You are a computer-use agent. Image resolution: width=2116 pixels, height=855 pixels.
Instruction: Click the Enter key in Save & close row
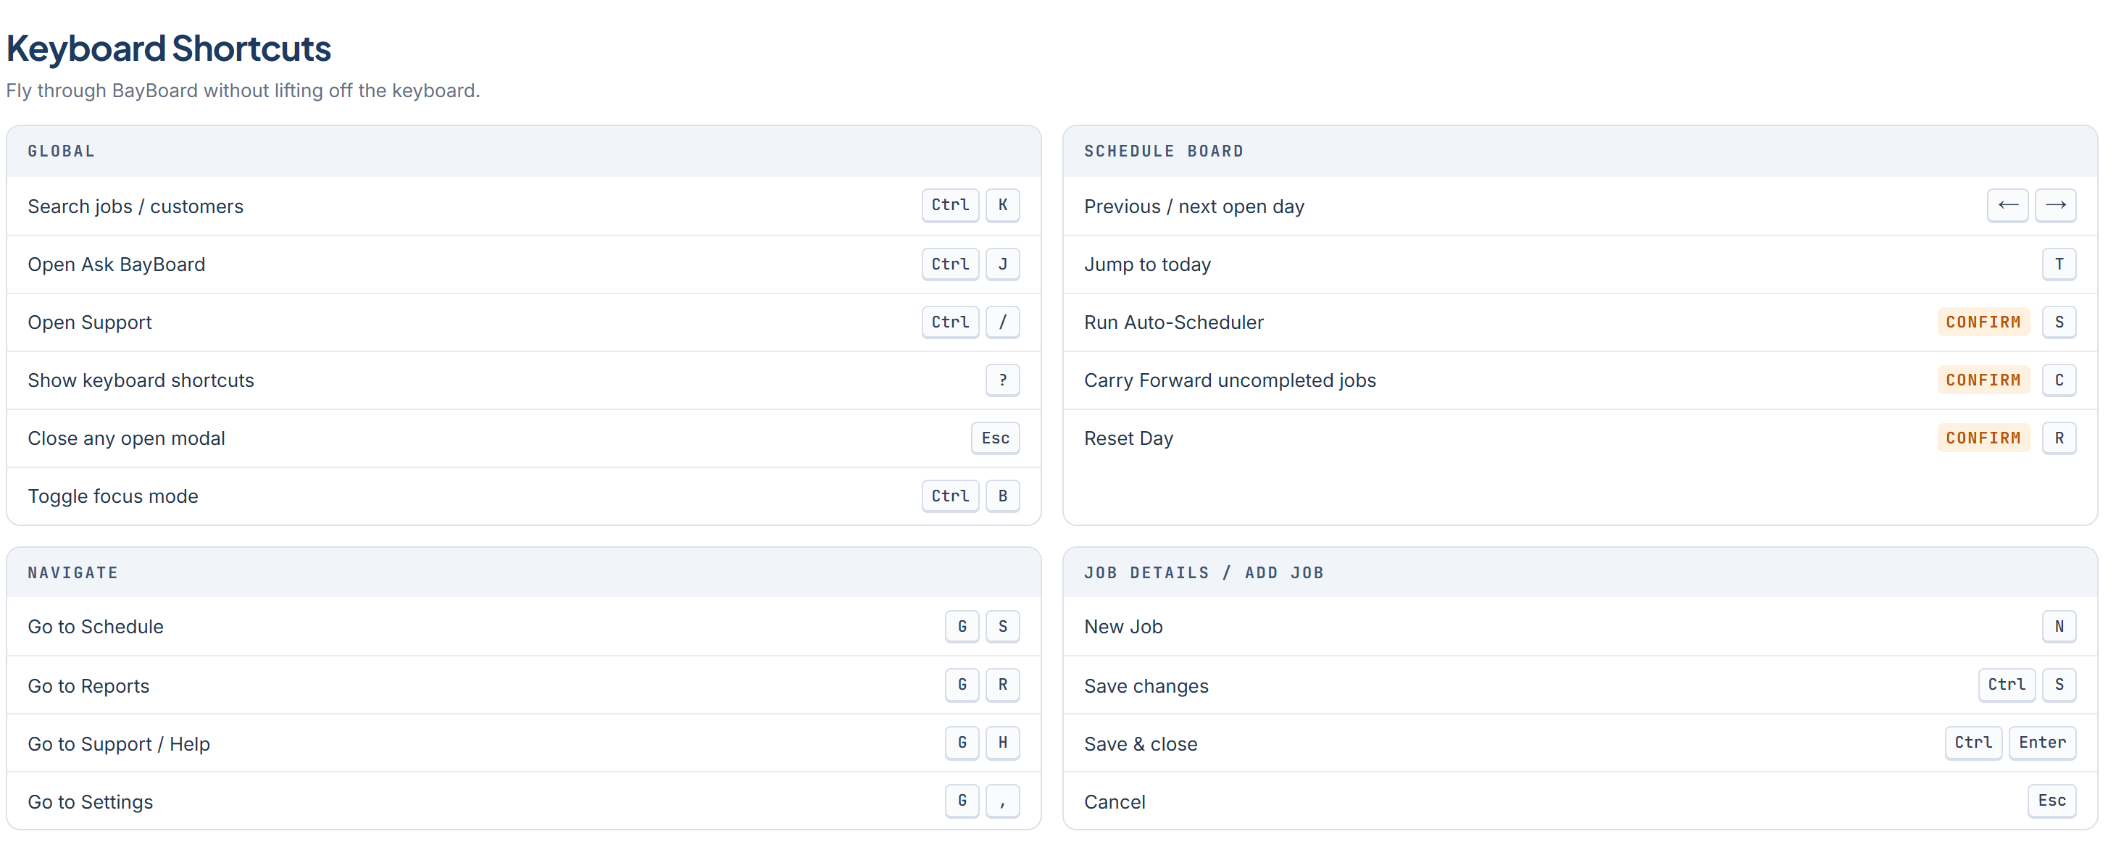click(x=2042, y=743)
